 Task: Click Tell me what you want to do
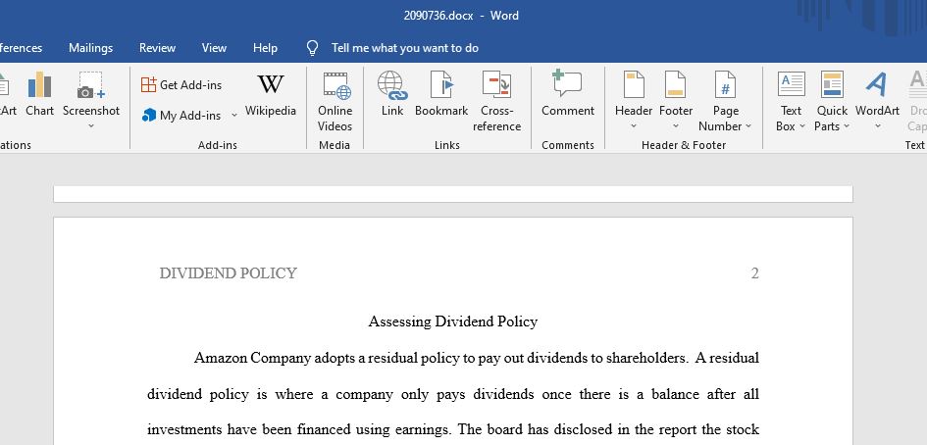405,48
